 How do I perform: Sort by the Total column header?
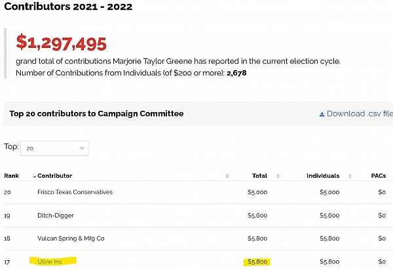[x=259, y=176]
